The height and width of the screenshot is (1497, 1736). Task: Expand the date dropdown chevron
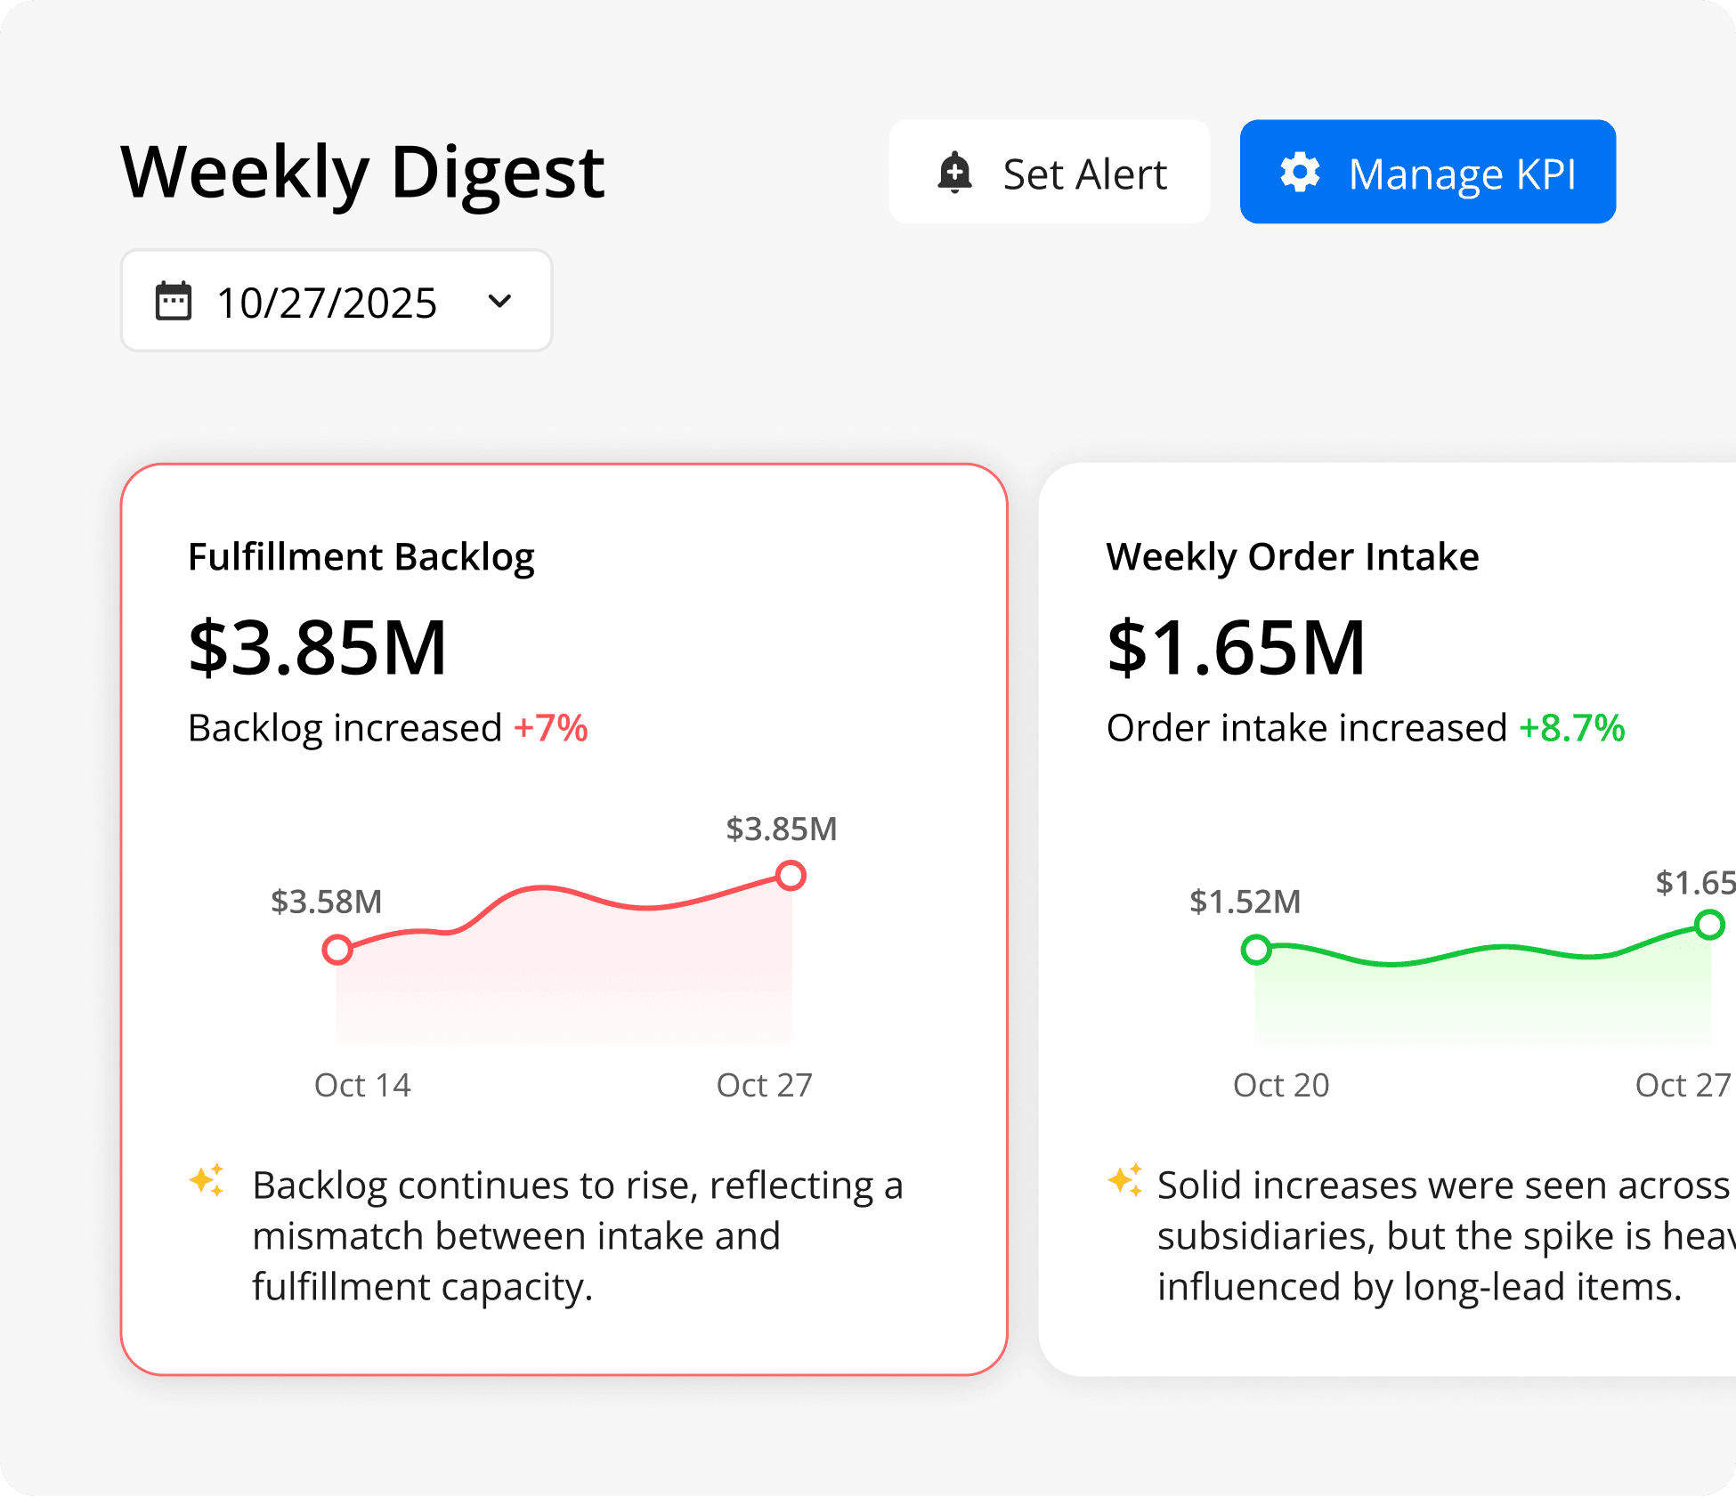tap(500, 301)
